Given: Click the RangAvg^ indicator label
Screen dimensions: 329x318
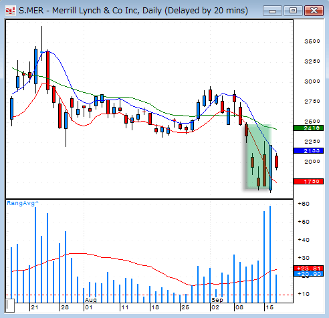Looking at the screenshot, I should tap(23, 203).
